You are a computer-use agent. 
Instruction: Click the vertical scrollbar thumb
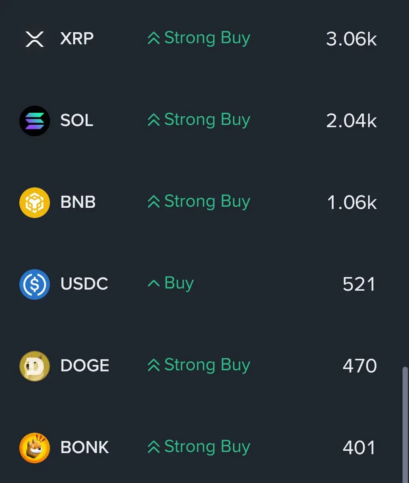[405, 425]
